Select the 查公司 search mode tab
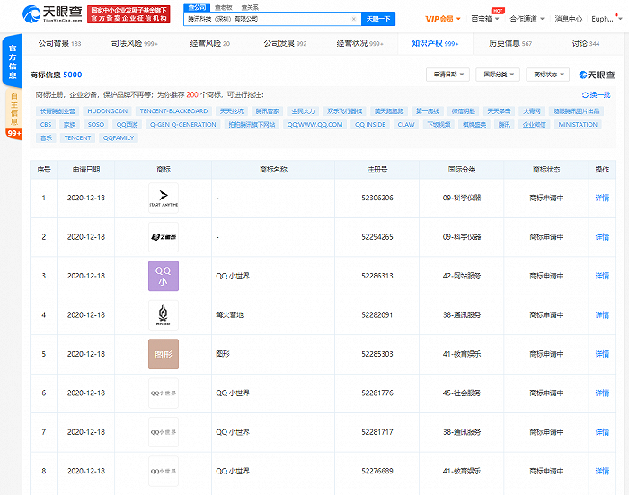629x495 pixels. tap(197, 7)
